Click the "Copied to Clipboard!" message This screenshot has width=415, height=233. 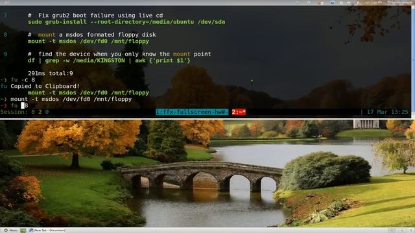[x=45, y=86]
